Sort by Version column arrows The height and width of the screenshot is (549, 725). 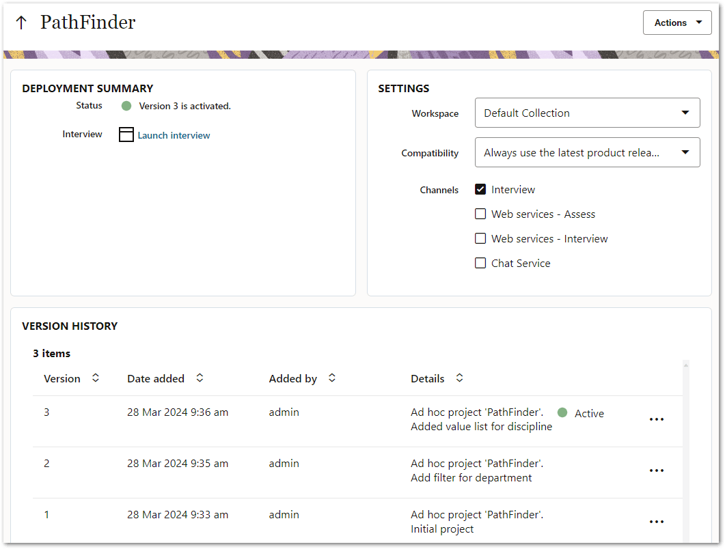point(96,378)
